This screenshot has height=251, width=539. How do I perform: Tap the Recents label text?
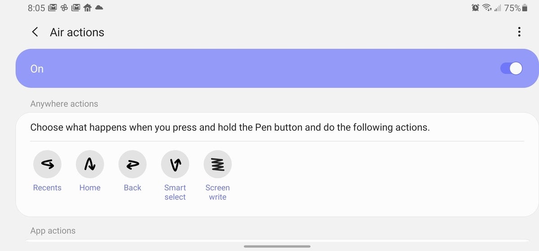tap(47, 188)
